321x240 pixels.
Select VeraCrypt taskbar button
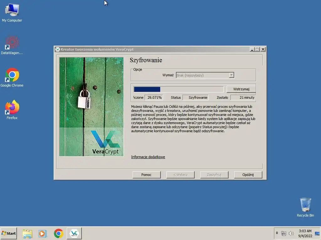74,233
